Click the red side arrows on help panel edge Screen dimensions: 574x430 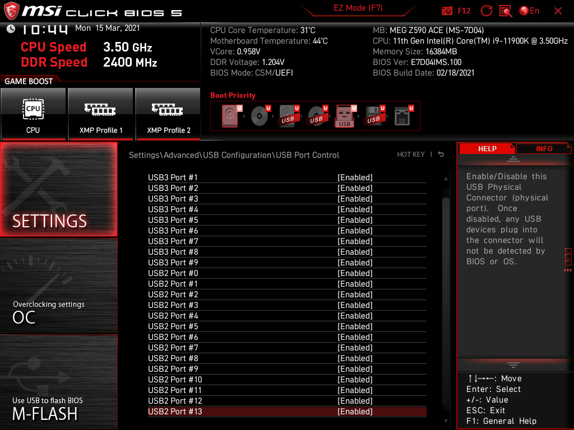click(568, 270)
